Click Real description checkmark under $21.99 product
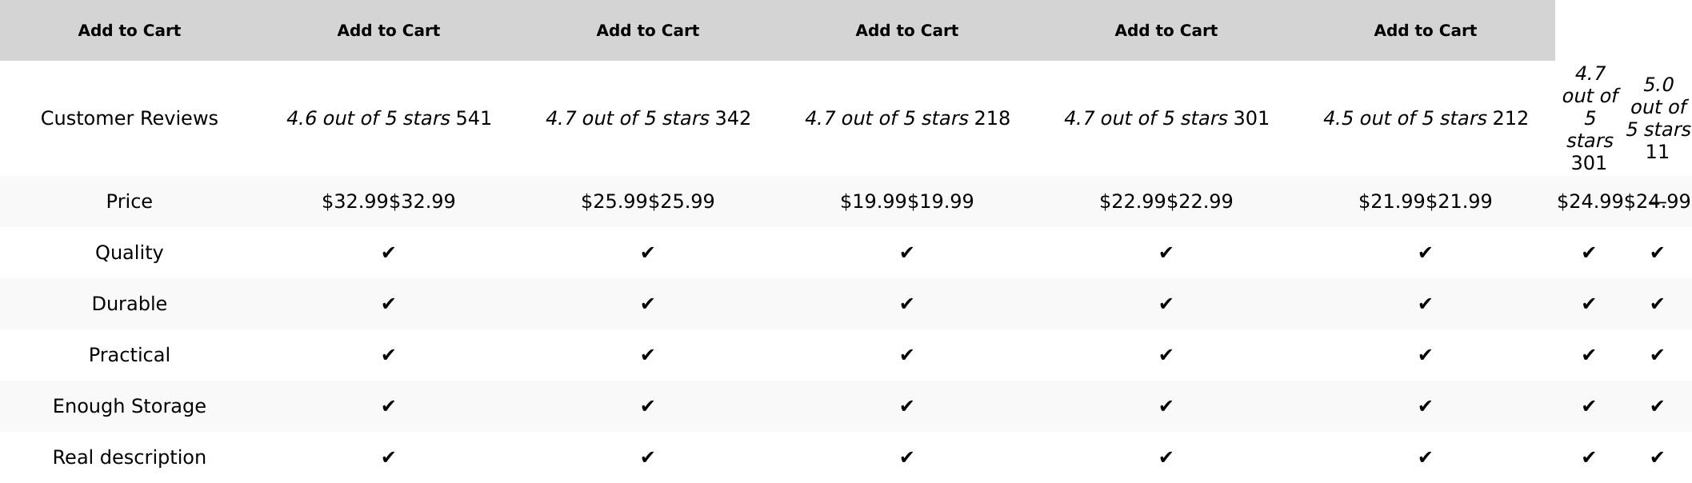The width and height of the screenshot is (1692, 483). click(1425, 457)
